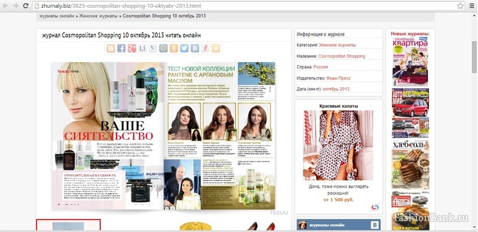This screenshot has width=478, height=232.
Task: Share page on Facebook
Action: coord(121,48)
